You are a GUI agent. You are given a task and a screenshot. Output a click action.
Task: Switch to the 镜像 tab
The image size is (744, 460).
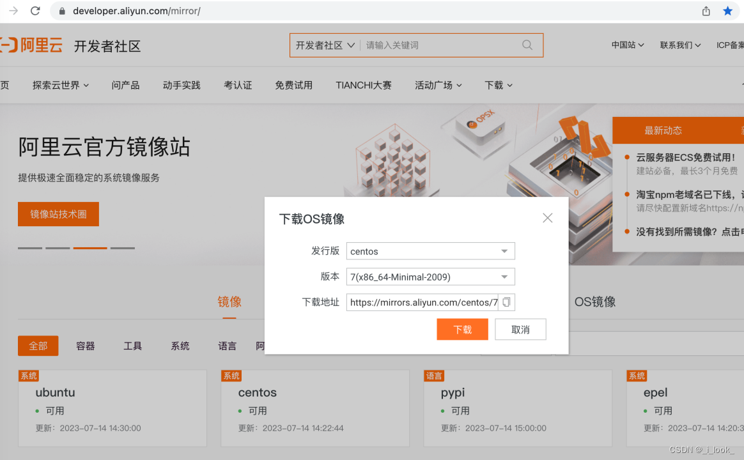tap(229, 302)
